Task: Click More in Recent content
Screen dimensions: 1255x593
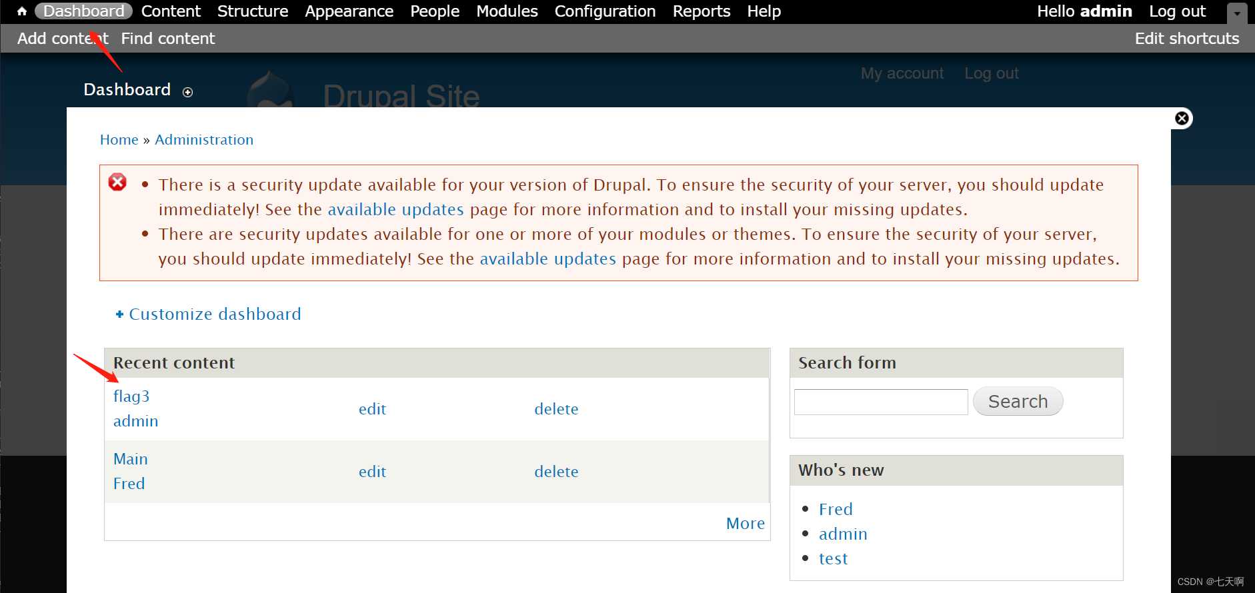Action: [x=745, y=524]
